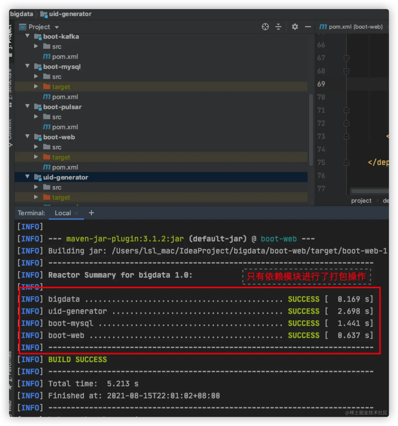398x426 pixels.
Task: Click Maven icon of boot-kafka pom.xml
Action: tap(47, 56)
